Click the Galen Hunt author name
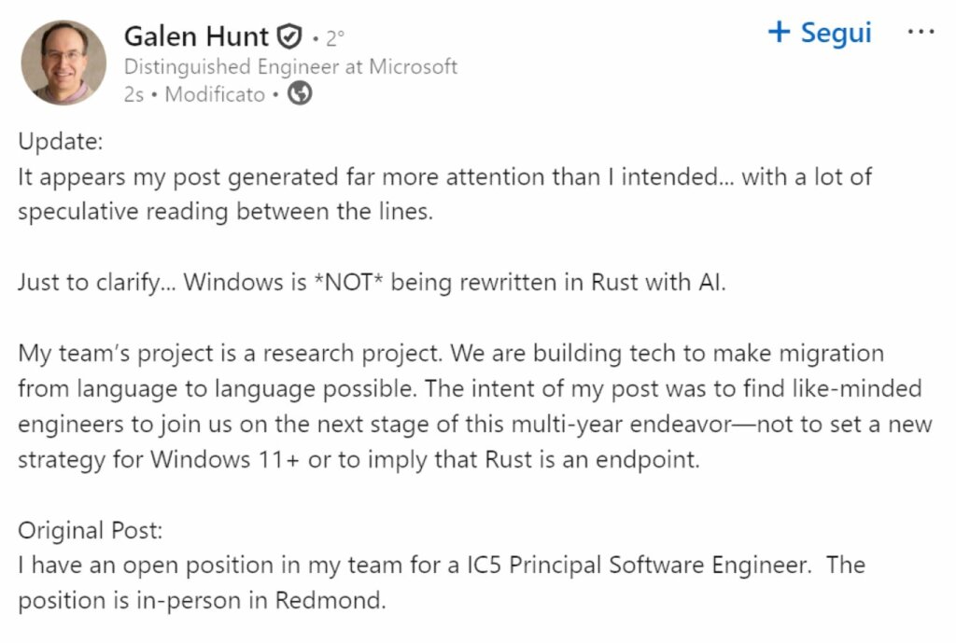Screen dimensions: 956x643 (x=197, y=37)
